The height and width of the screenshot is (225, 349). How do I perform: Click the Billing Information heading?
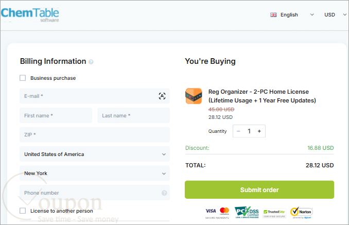(x=53, y=61)
